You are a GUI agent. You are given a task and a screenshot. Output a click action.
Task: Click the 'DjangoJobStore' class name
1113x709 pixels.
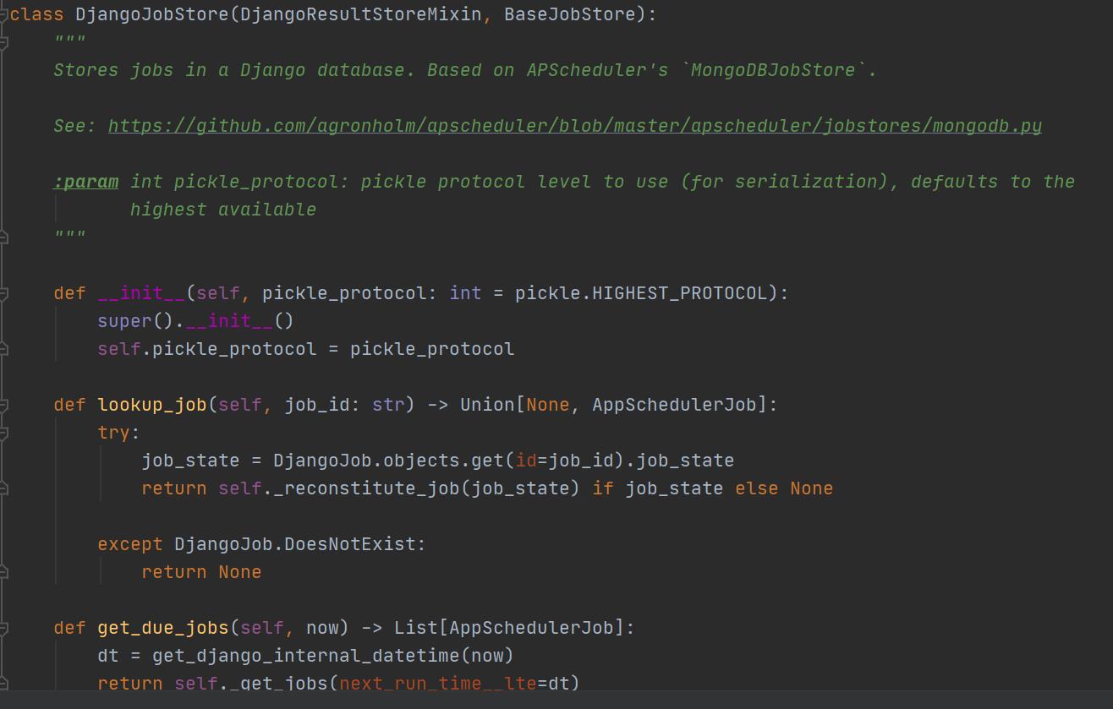tap(152, 14)
